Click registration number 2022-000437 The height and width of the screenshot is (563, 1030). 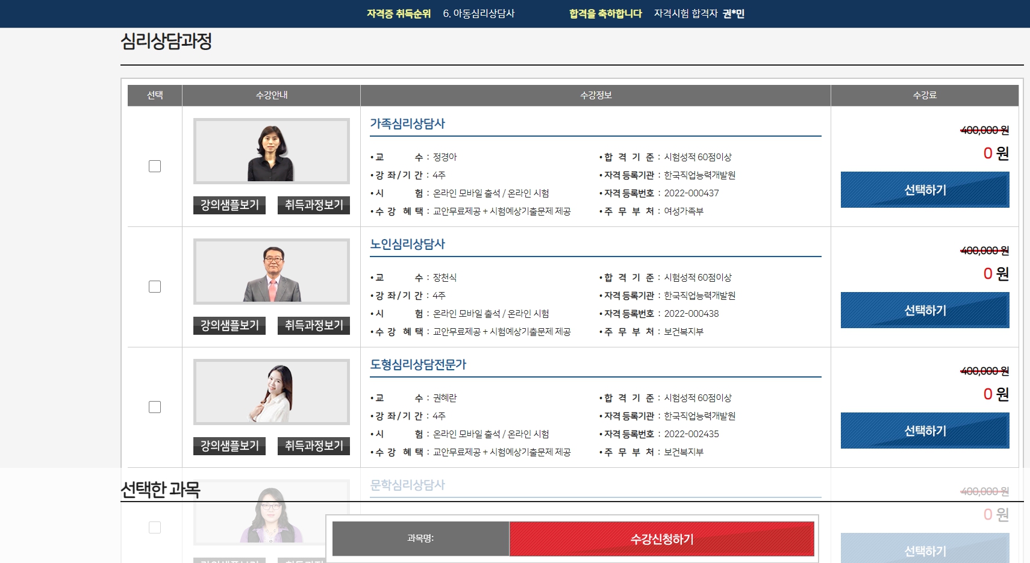coord(691,193)
